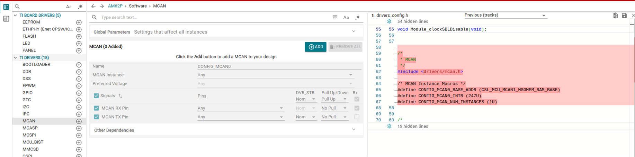The width and height of the screenshot is (635, 157).
Task: Click plus icon beside MCU_BIST
Action: (79, 142)
